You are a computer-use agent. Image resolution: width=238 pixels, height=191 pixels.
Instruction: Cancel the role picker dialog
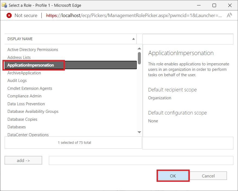(208, 176)
